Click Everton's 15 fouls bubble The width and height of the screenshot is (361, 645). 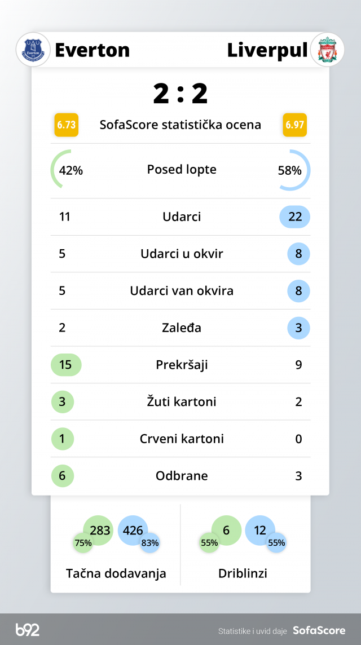click(66, 365)
